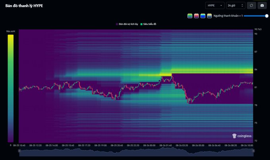Viewport: 270px width, 160px height.
Task: Click the right handle of time range navigator
Action: point(253,151)
